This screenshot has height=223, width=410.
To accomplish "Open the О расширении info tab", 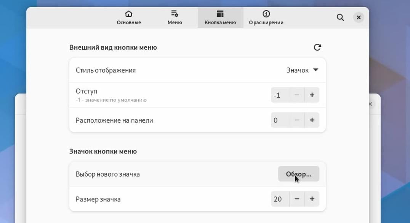I will point(266,18).
